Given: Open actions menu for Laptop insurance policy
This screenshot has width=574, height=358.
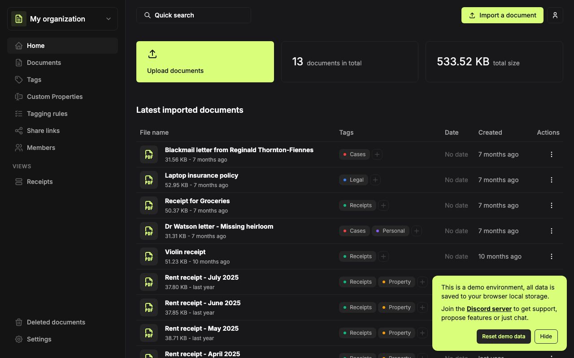Looking at the screenshot, I should pyautogui.click(x=552, y=180).
